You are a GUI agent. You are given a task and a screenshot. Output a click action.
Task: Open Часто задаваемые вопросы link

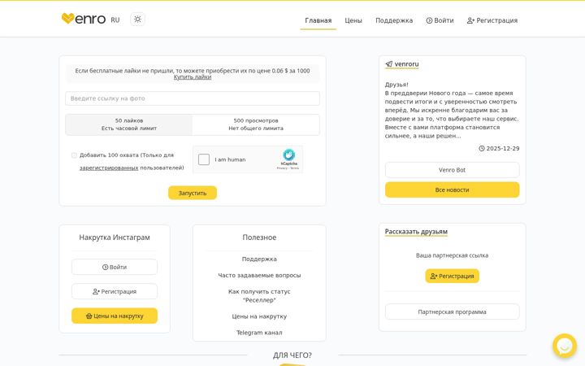click(259, 275)
